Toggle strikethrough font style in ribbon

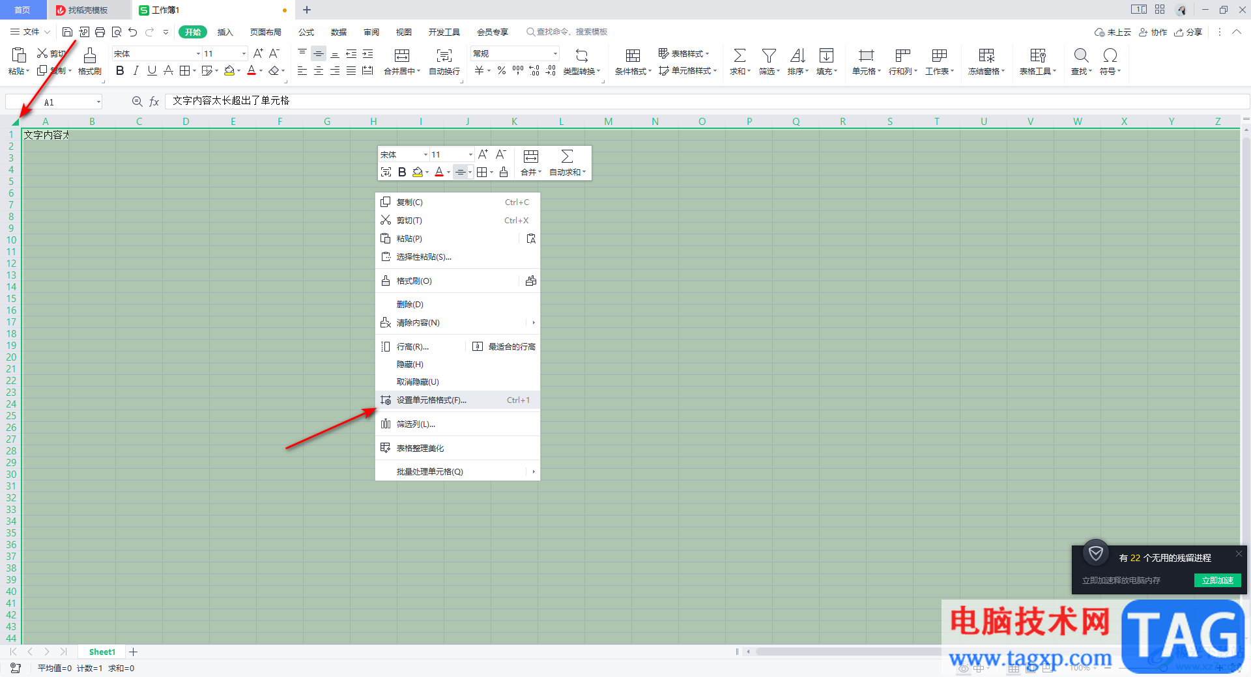coord(168,70)
